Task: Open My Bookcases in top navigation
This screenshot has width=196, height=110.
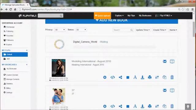Action: tap(145, 16)
